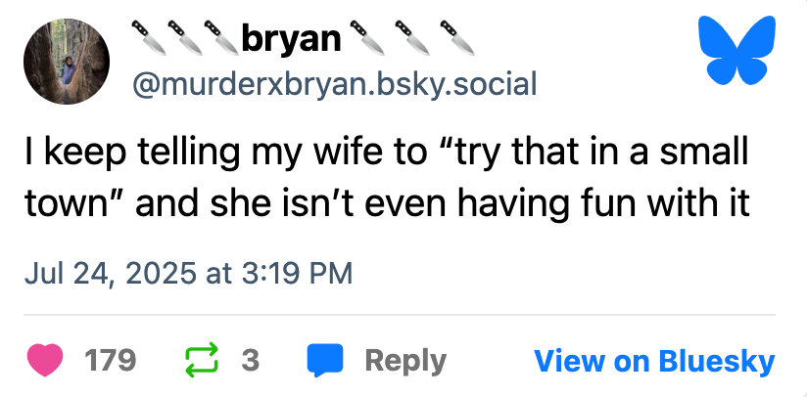
Task: Open the "bryan" display name
Action: [291, 38]
